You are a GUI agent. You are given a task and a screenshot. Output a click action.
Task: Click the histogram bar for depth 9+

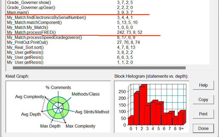coord(180,118)
